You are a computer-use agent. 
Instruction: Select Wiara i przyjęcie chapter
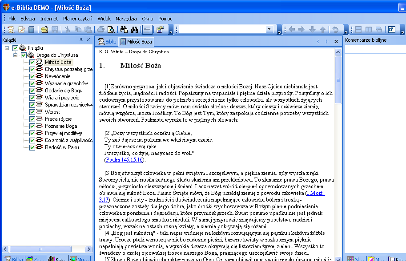62,98
